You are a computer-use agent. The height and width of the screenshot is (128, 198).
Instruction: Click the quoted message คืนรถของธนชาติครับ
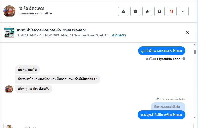(168, 107)
